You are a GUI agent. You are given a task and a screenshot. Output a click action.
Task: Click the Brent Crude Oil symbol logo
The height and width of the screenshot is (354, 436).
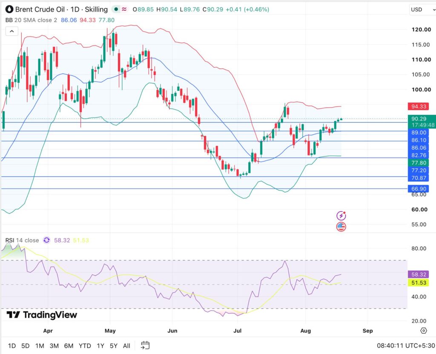(x=9, y=9)
